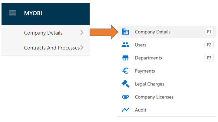Click the MYOBI header title
Screen dimensions: 218x122
coord(33,13)
